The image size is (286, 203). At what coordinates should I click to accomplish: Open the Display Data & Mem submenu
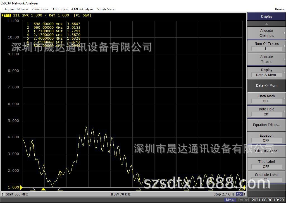tap(266, 72)
